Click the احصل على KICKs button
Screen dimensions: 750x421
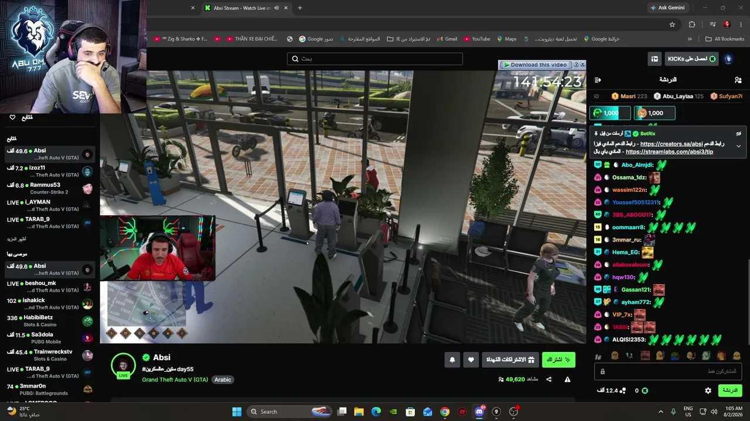click(691, 59)
